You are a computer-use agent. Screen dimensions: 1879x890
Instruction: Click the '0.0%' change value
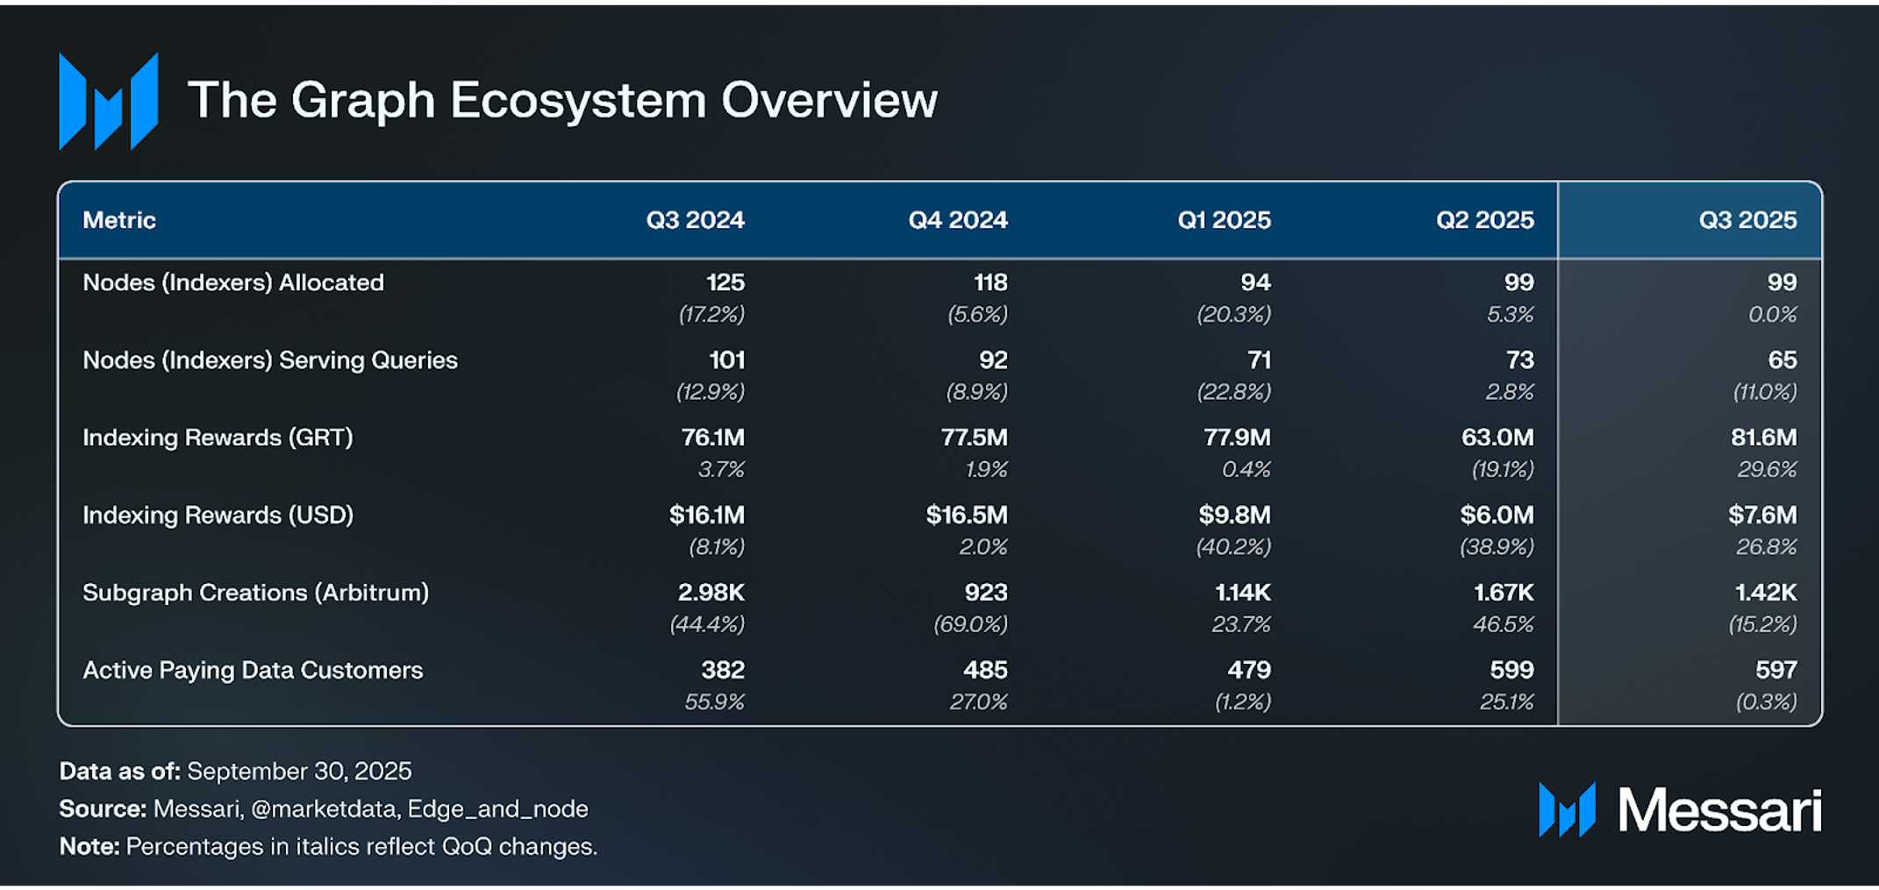1773,314
